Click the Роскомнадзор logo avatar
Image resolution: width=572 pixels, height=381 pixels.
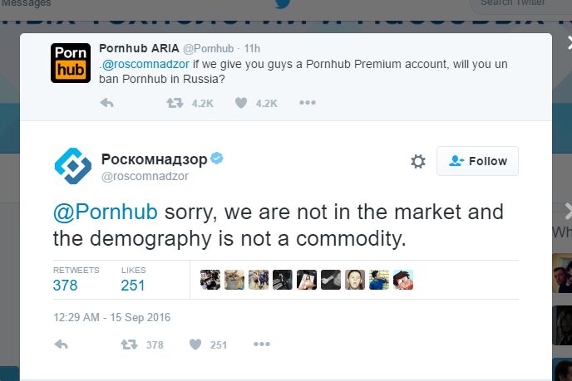72,165
